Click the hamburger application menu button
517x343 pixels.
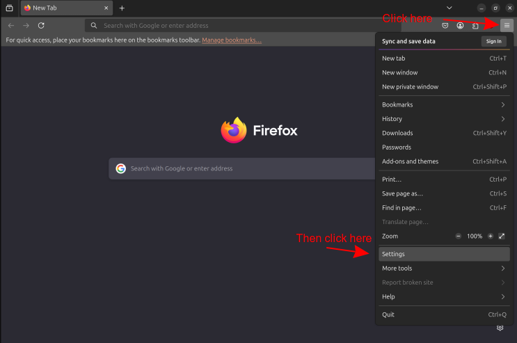coord(507,25)
